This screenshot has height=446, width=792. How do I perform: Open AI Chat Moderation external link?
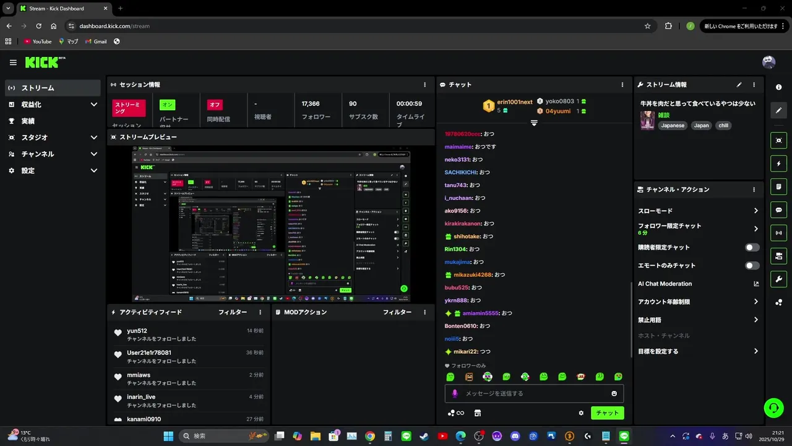(755, 284)
